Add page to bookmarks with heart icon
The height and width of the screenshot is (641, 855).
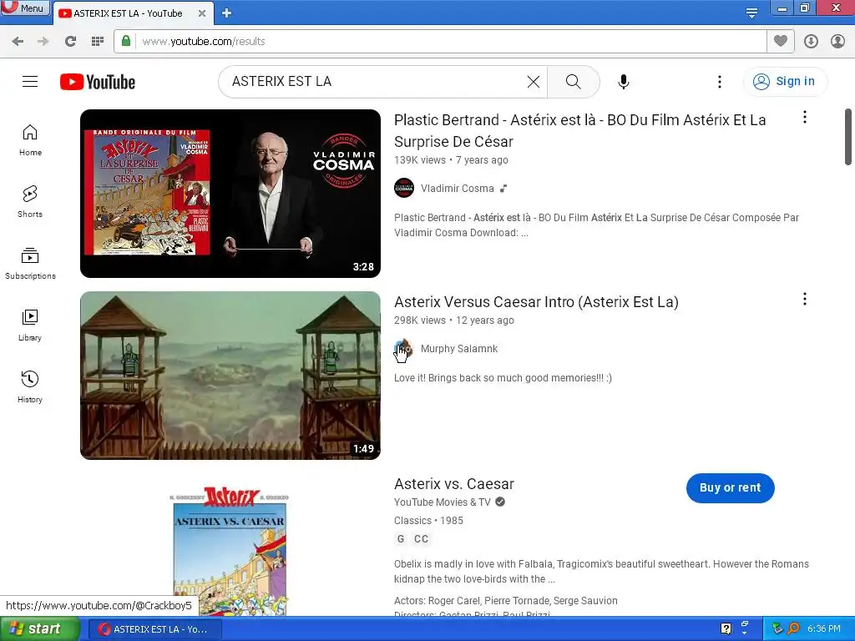[x=781, y=41]
